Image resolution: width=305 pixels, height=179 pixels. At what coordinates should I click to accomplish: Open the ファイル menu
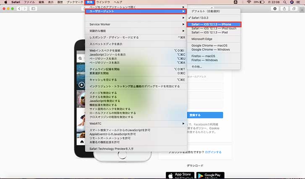(29, 2)
